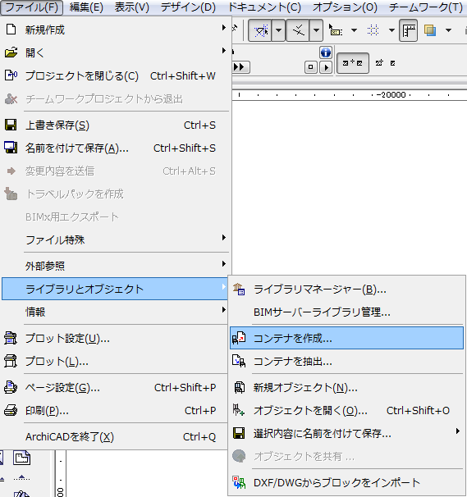
Task: Choose DXF/DWGからブロックをインポート entry
Action: click(x=346, y=482)
